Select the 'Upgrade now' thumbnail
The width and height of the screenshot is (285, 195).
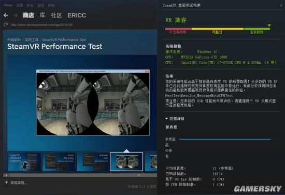point(93,162)
